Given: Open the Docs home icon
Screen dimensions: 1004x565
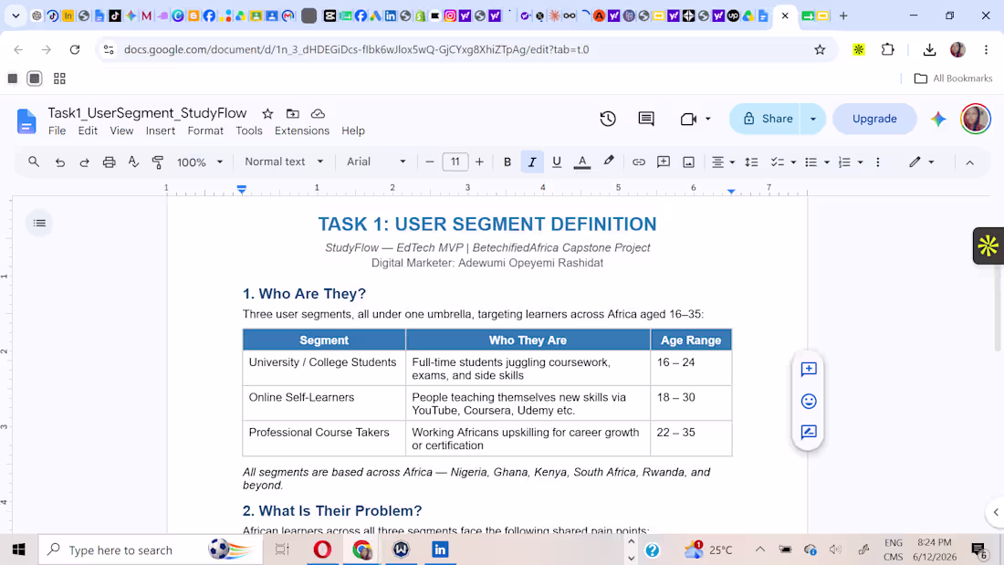Looking at the screenshot, I should tap(26, 120).
